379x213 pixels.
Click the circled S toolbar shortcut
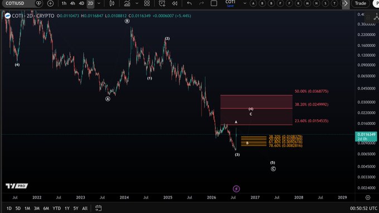325,3
